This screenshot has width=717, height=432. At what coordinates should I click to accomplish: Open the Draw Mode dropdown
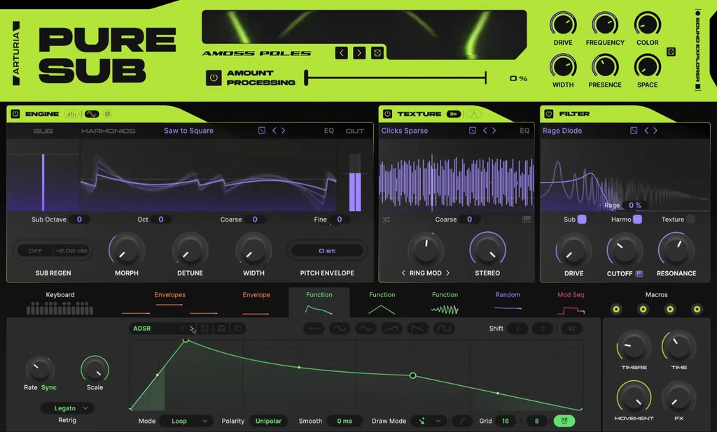[429, 421]
